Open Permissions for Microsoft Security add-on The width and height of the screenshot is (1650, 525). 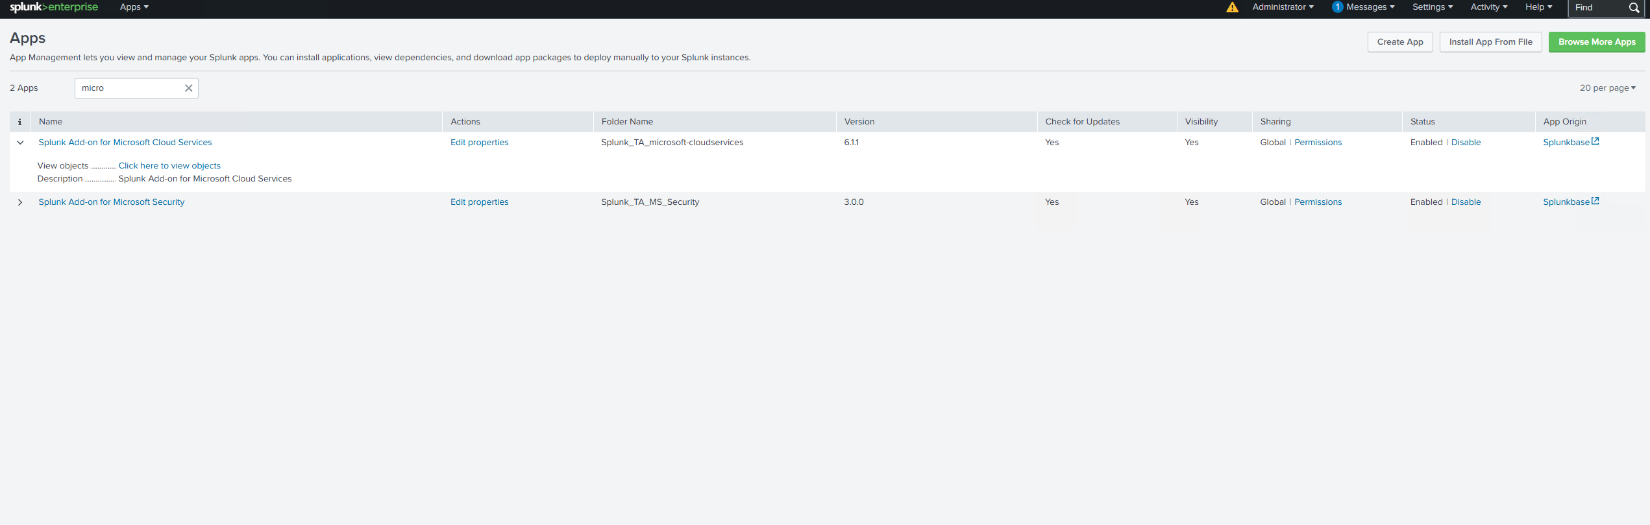point(1318,202)
